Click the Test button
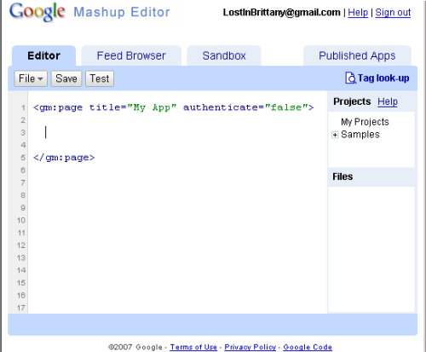Screen dimensions: 426x352 (100, 78)
